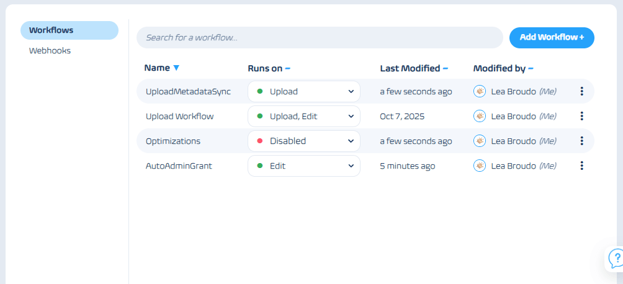Sort the list by Name column
The width and height of the screenshot is (623, 284).
(x=162, y=68)
